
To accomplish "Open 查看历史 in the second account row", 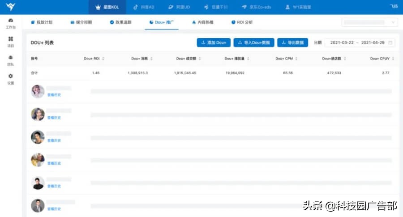I will 54,118.
